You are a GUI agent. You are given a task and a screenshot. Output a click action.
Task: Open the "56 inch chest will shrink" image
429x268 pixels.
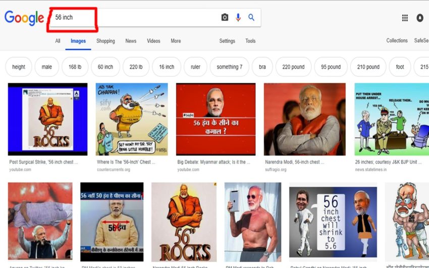tap(333, 223)
